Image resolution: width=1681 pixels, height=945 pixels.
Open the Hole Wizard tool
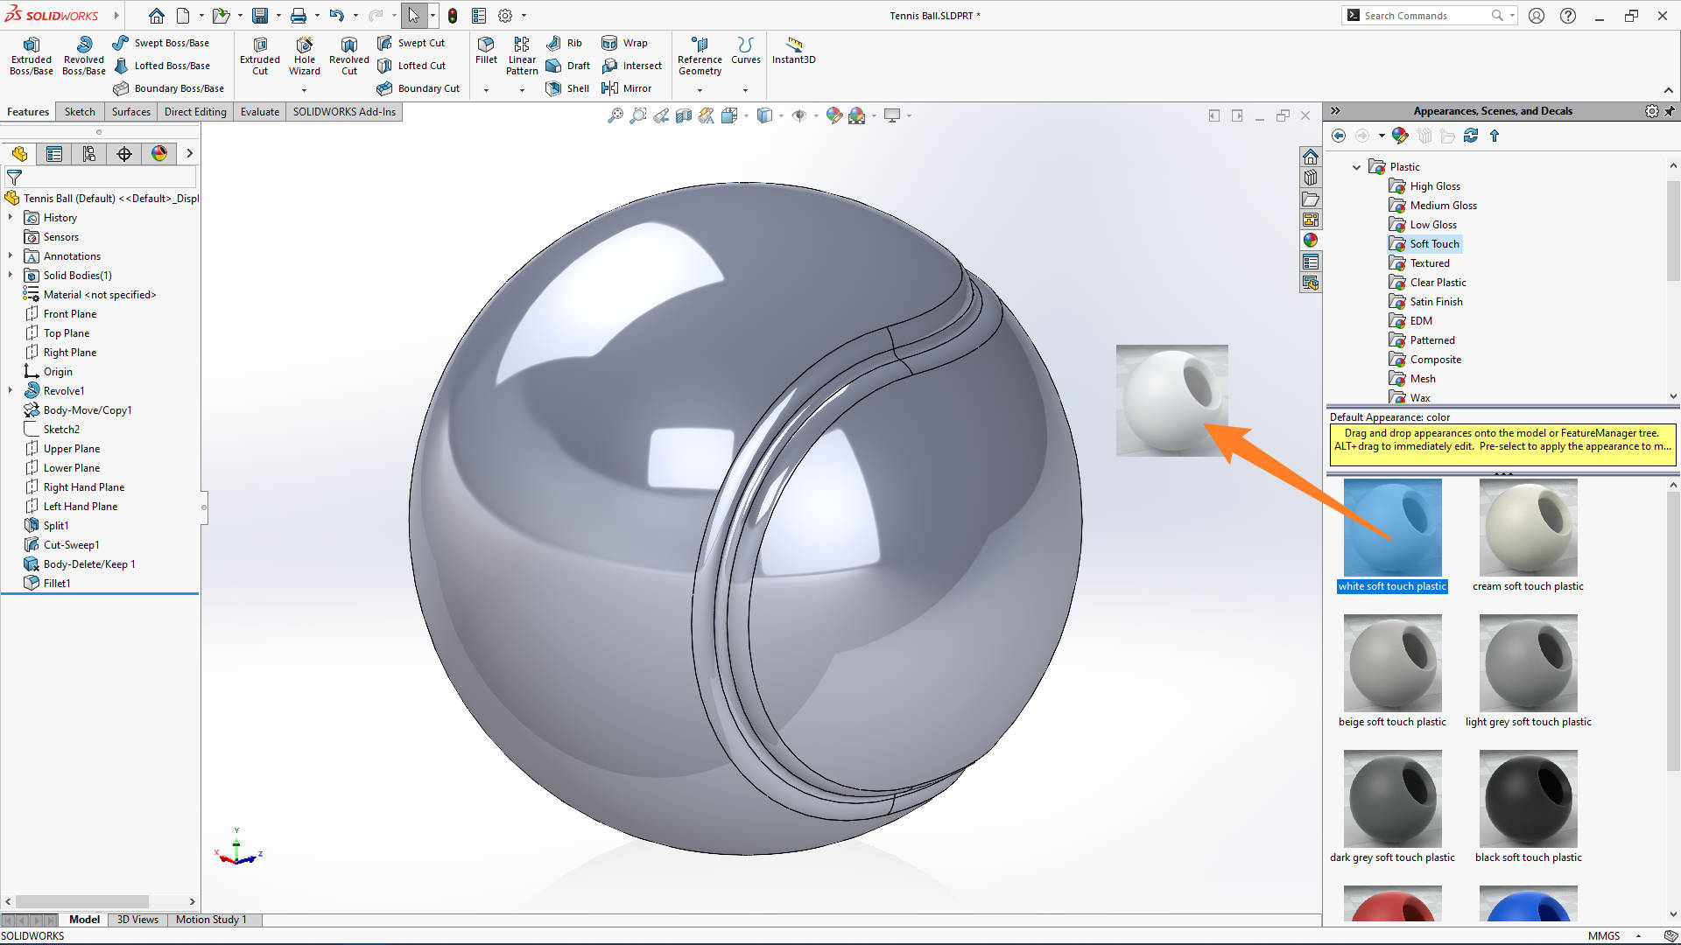pos(304,55)
